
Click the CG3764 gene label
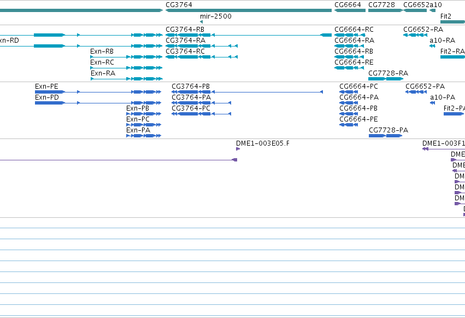pos(179,5)
